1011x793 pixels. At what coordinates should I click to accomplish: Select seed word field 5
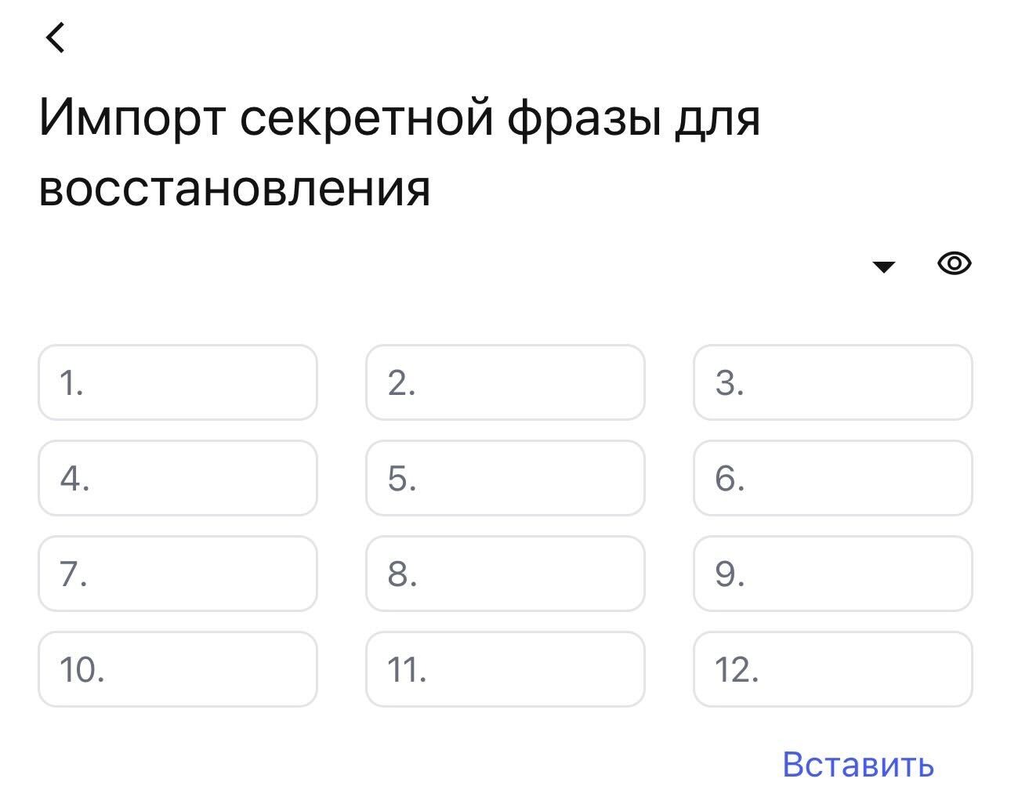tap(505, 478)
